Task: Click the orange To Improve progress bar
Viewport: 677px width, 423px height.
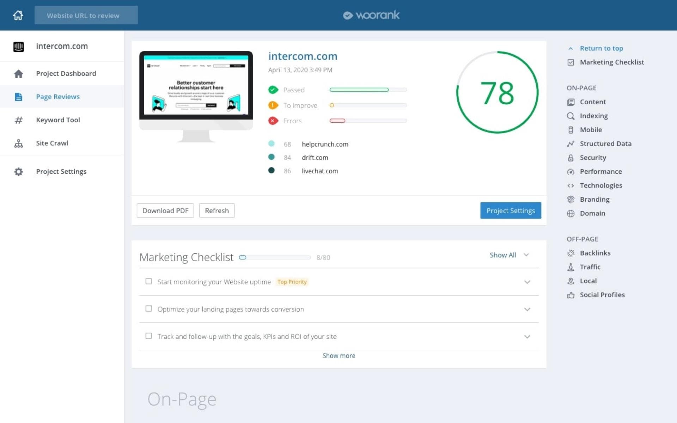Action: pyautogui.click(x=368, y=105)
